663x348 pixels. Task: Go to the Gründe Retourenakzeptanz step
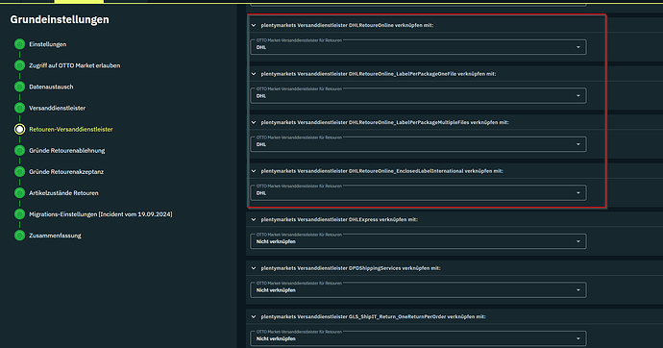[66, 172]
